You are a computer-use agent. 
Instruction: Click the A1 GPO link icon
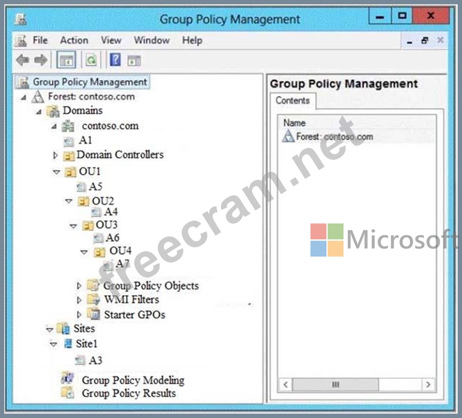pyautogui.click(x=69, y=142)
